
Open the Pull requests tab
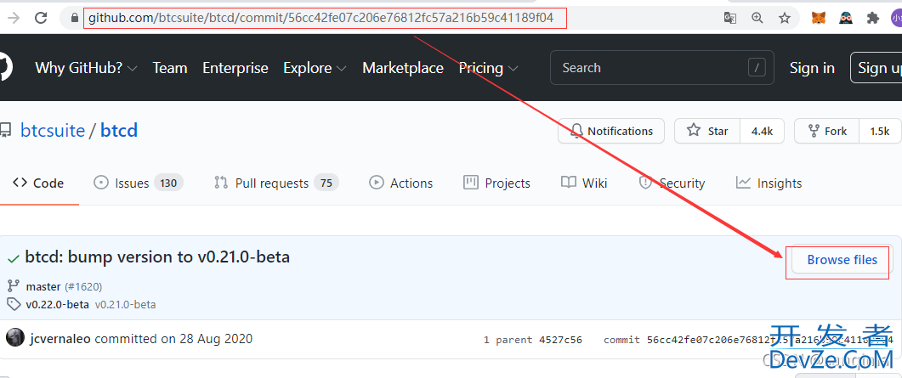click(x=276, y=183)
